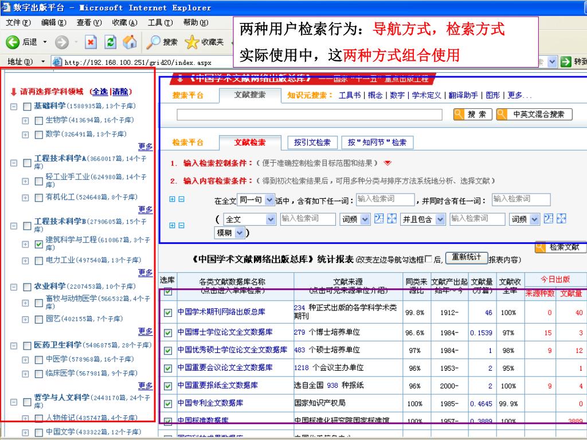
Task: Click the magnifier 搜索 toolbar icon
Action: [152, 42]
